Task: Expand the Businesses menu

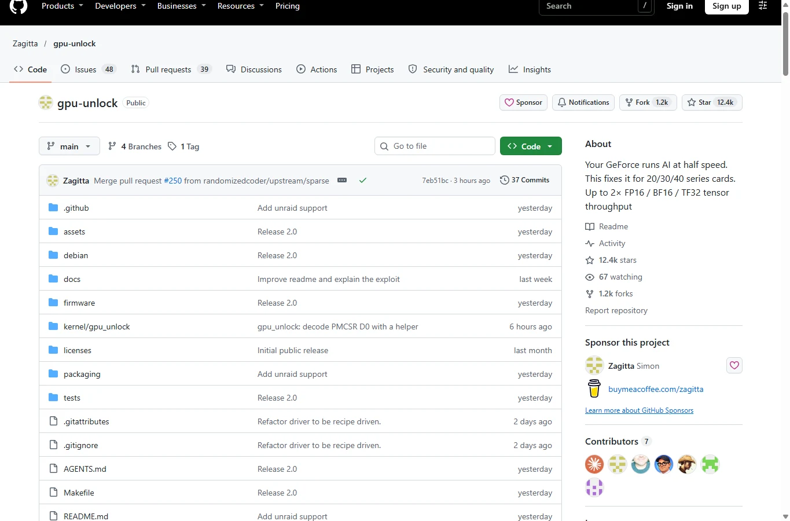Action: coord(182,6)
